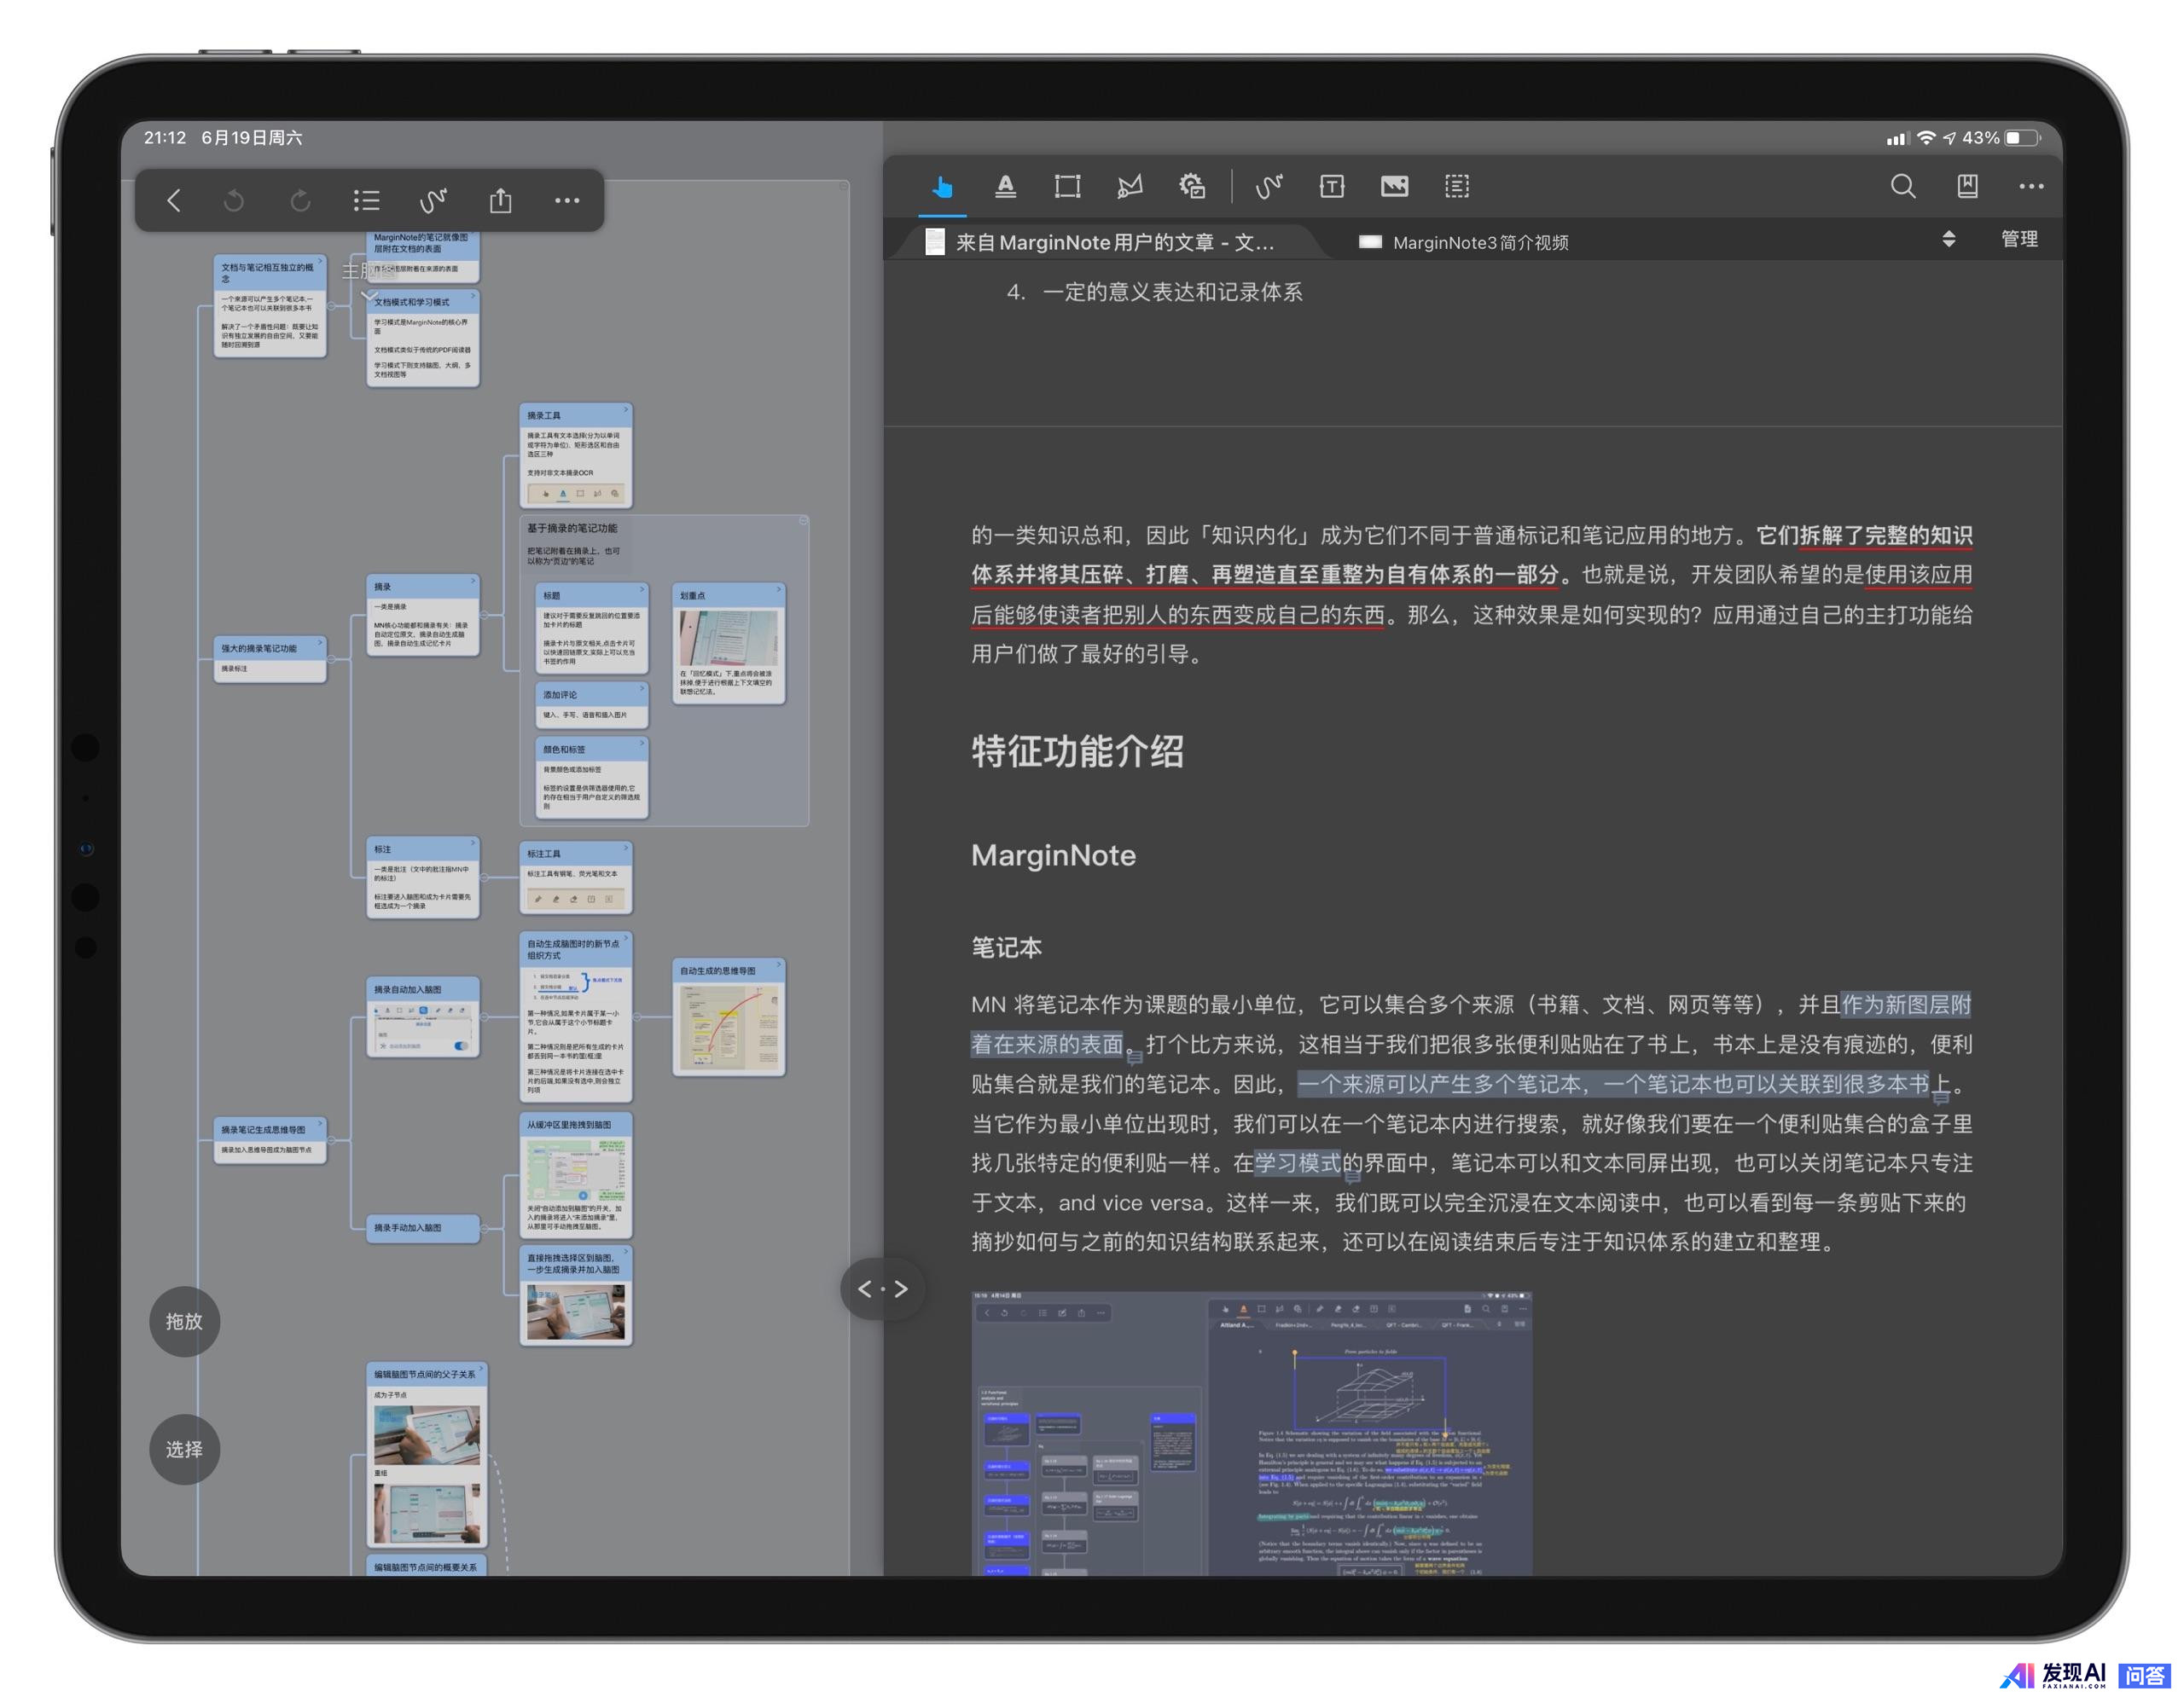The width and height of the screenshot is (2184, 1697).
Task: Open document toolbar more options (three dots)
Action: pos(2031,187)
